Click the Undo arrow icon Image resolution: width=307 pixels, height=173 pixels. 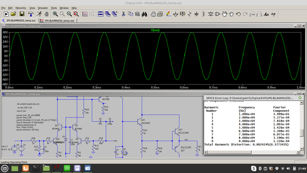click(238, 14)
